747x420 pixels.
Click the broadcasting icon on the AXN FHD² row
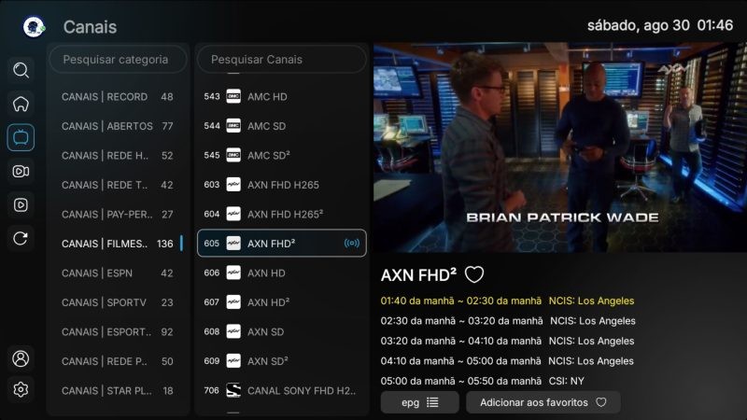pyautogui.click(x=352, y=244)
